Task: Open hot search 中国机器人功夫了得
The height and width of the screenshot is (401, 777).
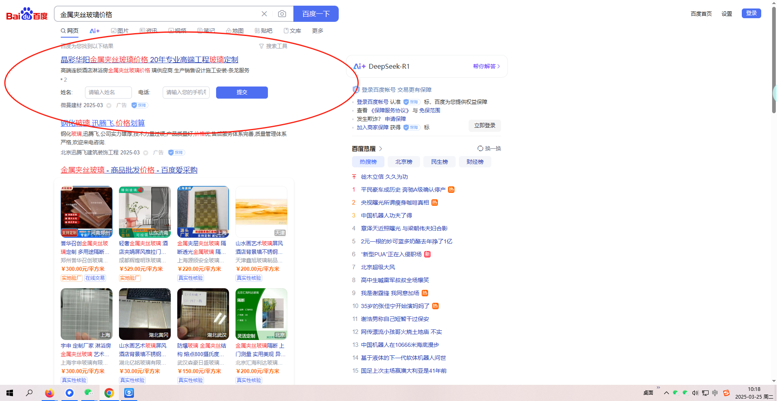Action: [x=386, y=215]
